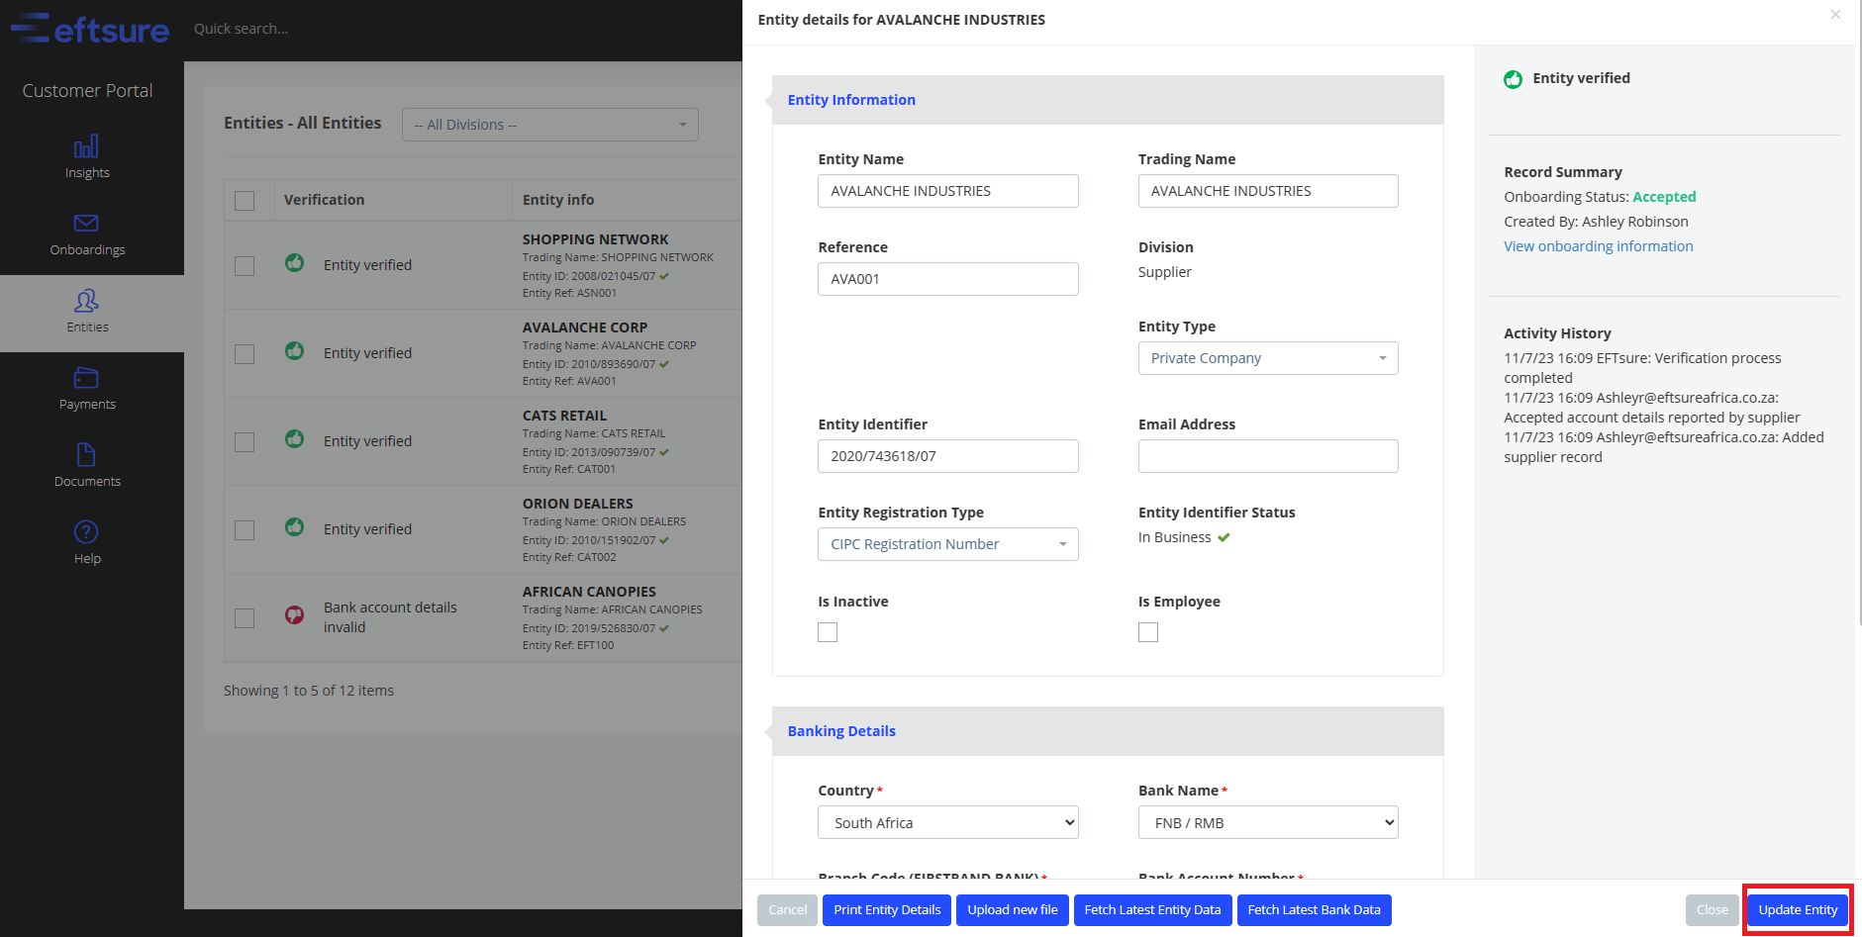Screen dimensions: 1862x937
Task: Click Showing 1 to 5 of 12 items
Action: pyautogui.click(x=309, y=691)
